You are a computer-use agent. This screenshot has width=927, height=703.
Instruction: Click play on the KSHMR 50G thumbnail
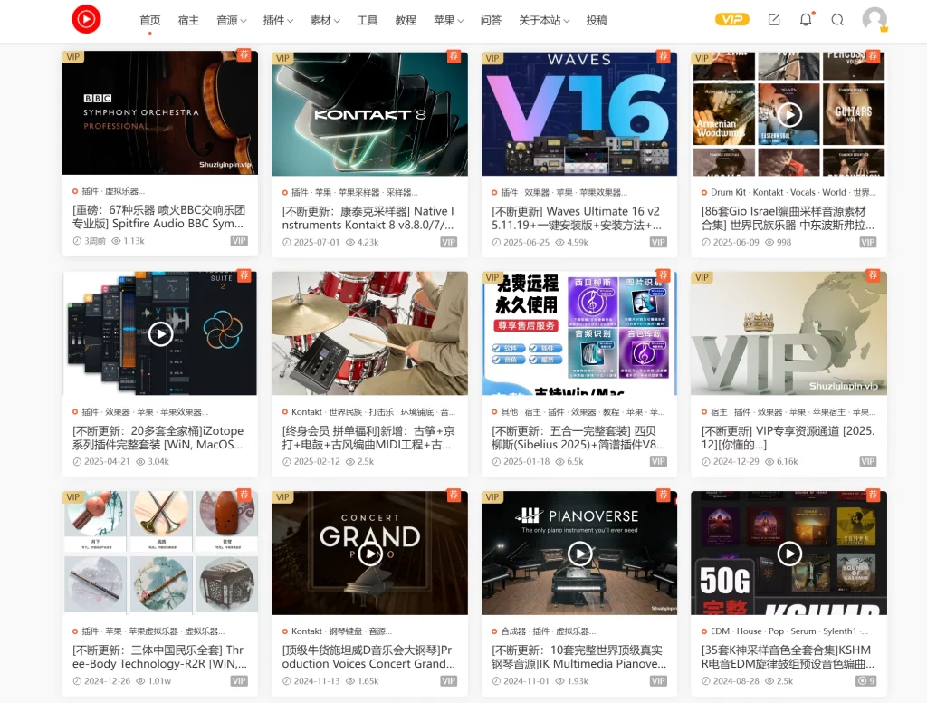[x=788, y=553]
